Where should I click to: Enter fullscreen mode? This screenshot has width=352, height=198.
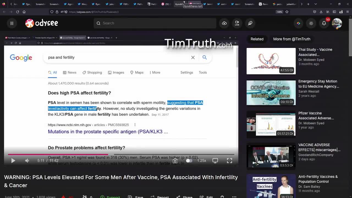point(229,161)
